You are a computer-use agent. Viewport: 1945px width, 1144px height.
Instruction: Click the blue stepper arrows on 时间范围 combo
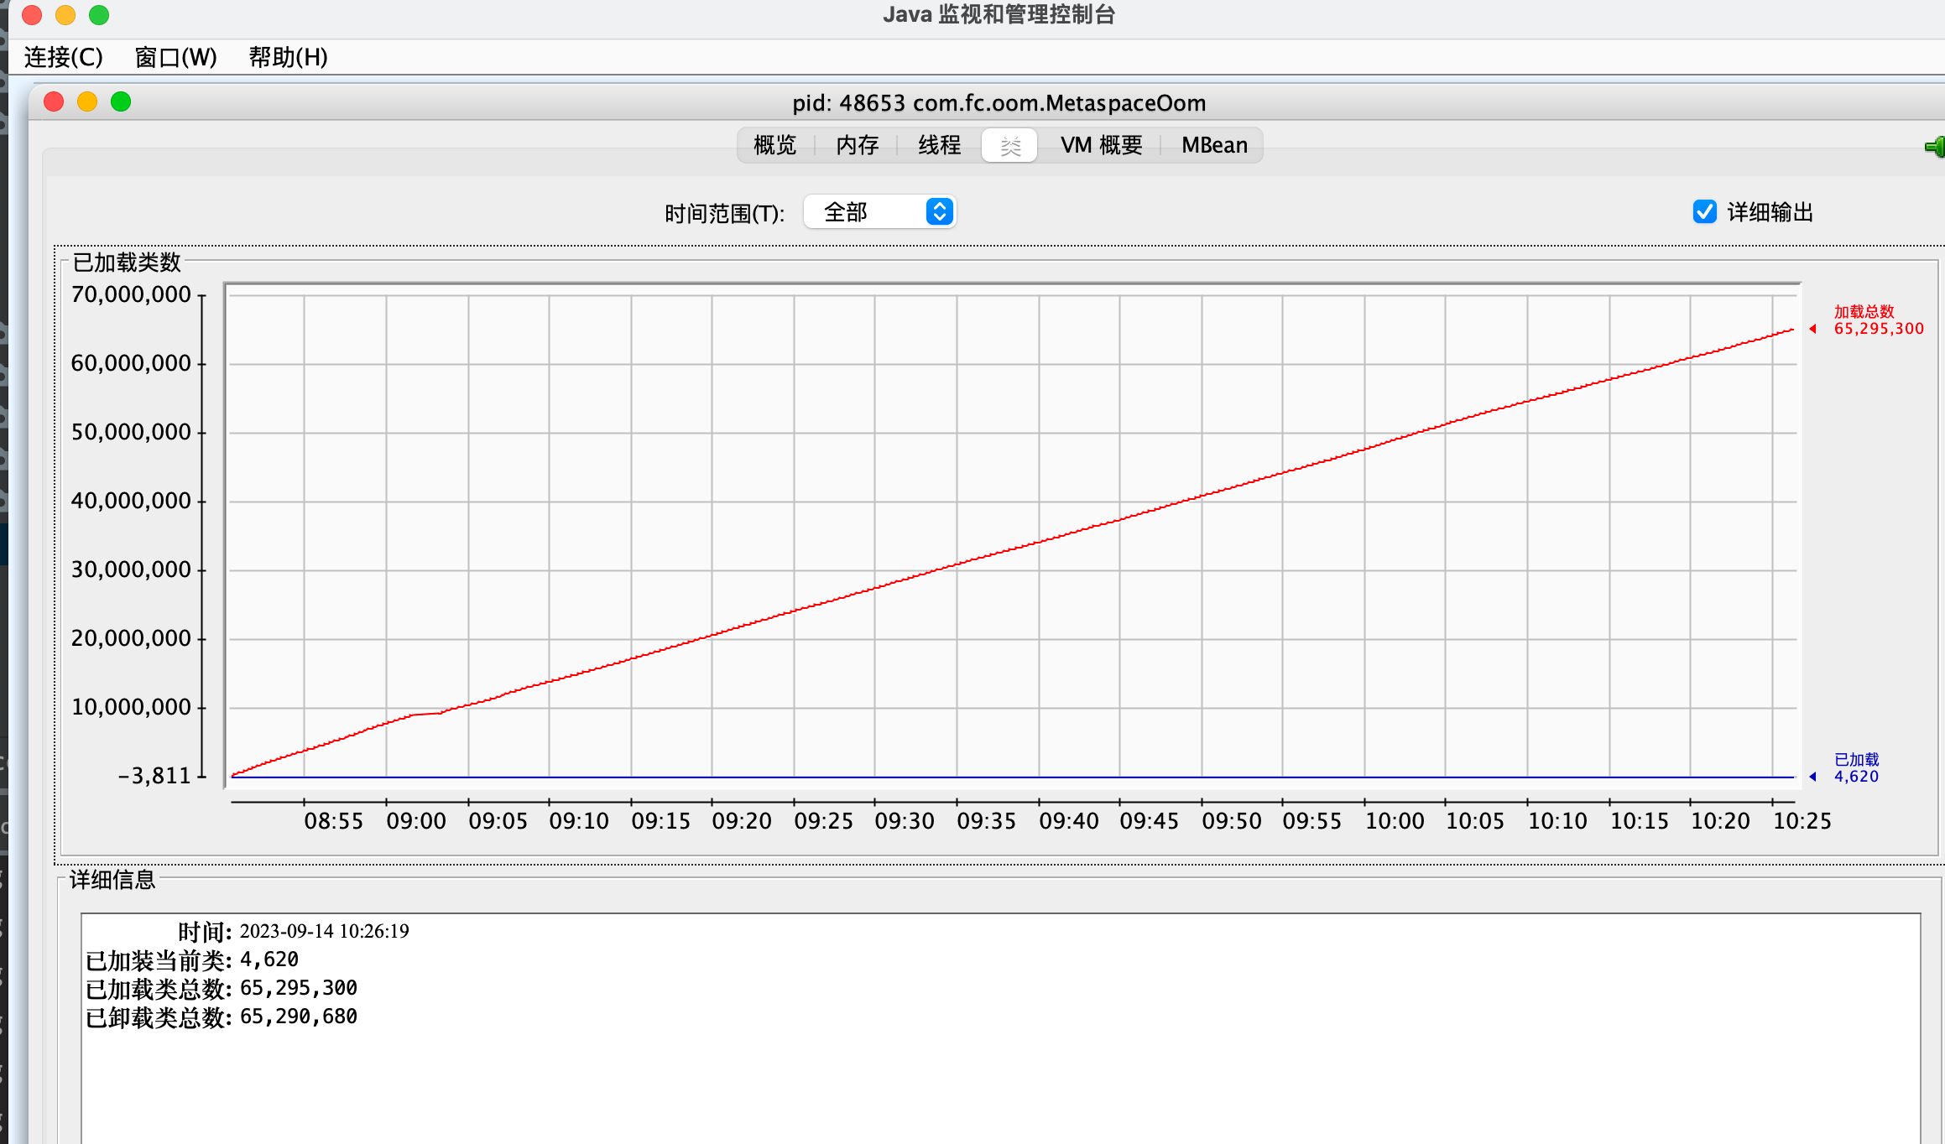coord(940,212)
